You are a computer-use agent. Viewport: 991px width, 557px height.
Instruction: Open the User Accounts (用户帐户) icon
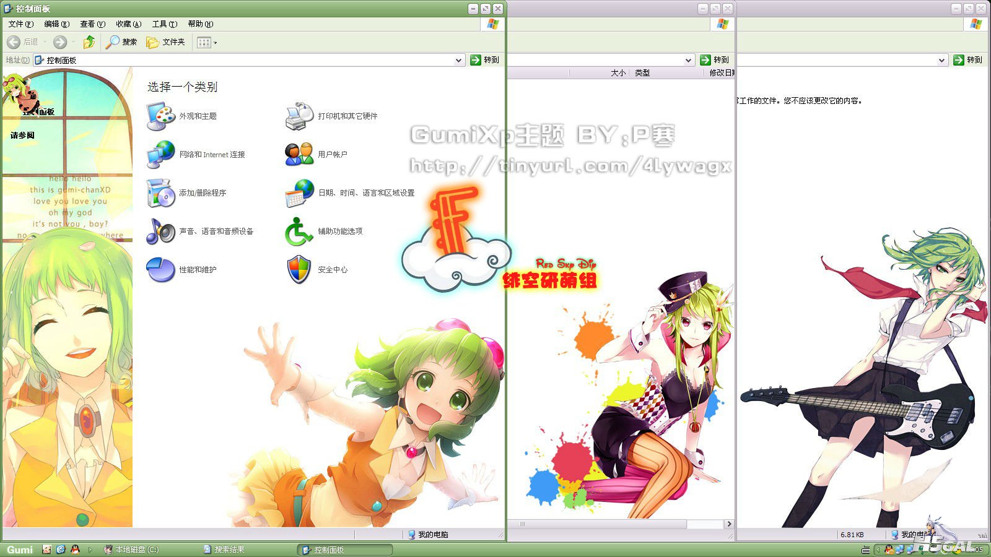(299, 155)
